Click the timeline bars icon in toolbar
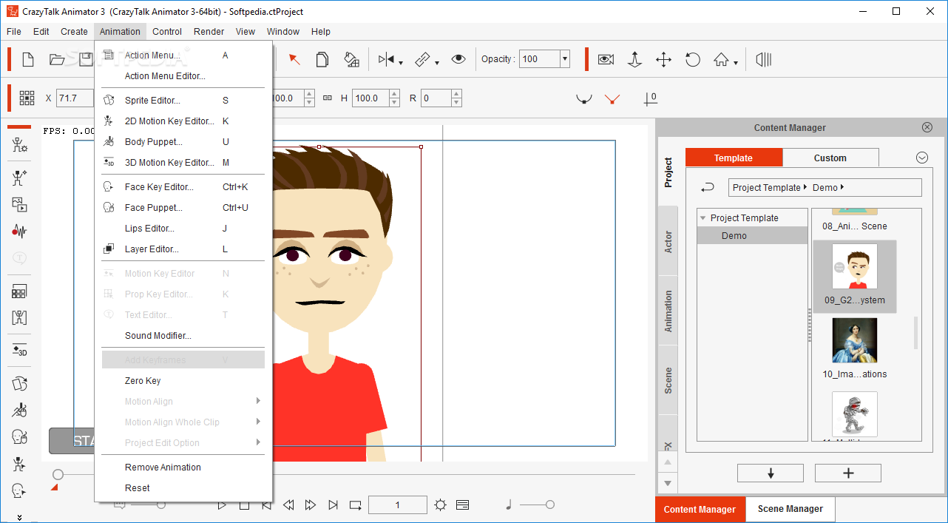Viewport: 948px width, 523px height. tap(765, 60)
